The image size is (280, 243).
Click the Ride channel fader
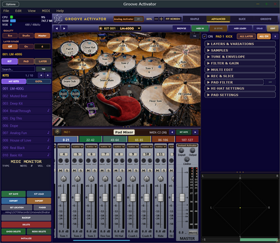160,198
